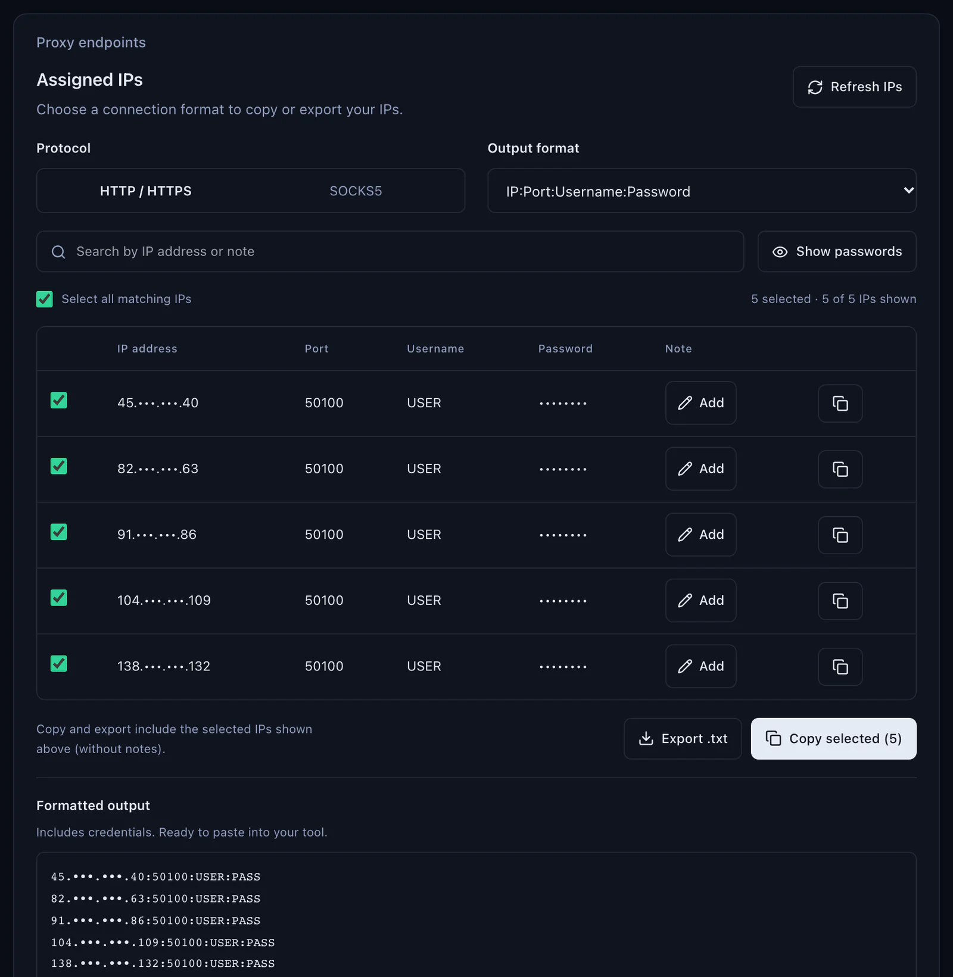Click output line 45.•••.•••.40:50100:USER:PASS
The width and height of the screenshot is (953, 977).
click(155, 877)
